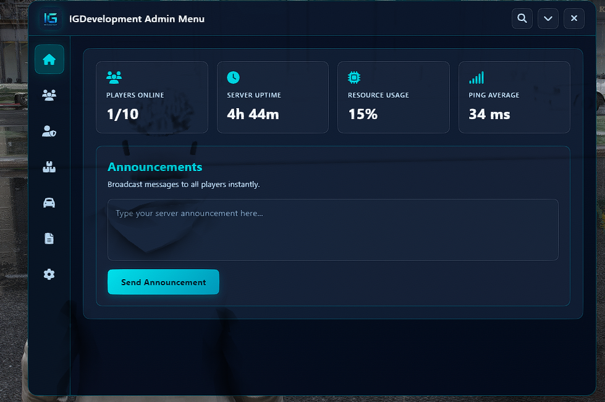Select the Ping Average 34 ms card

click(x=514, y=97)
